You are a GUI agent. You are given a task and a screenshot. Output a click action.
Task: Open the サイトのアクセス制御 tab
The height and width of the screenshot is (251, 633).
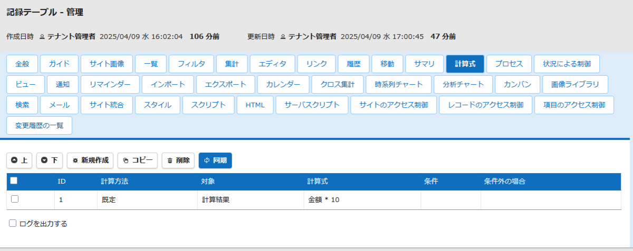click(x=394, y=105)
